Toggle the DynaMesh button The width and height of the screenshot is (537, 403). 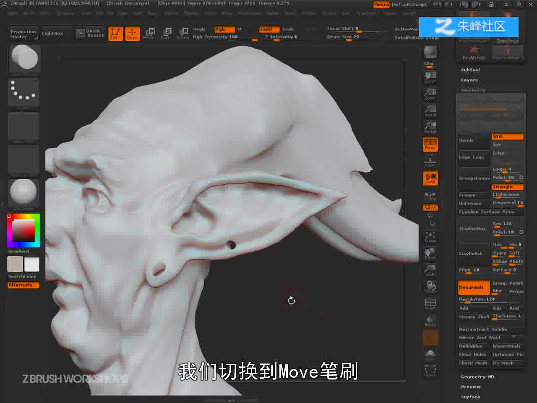click(x=474, y=288)
